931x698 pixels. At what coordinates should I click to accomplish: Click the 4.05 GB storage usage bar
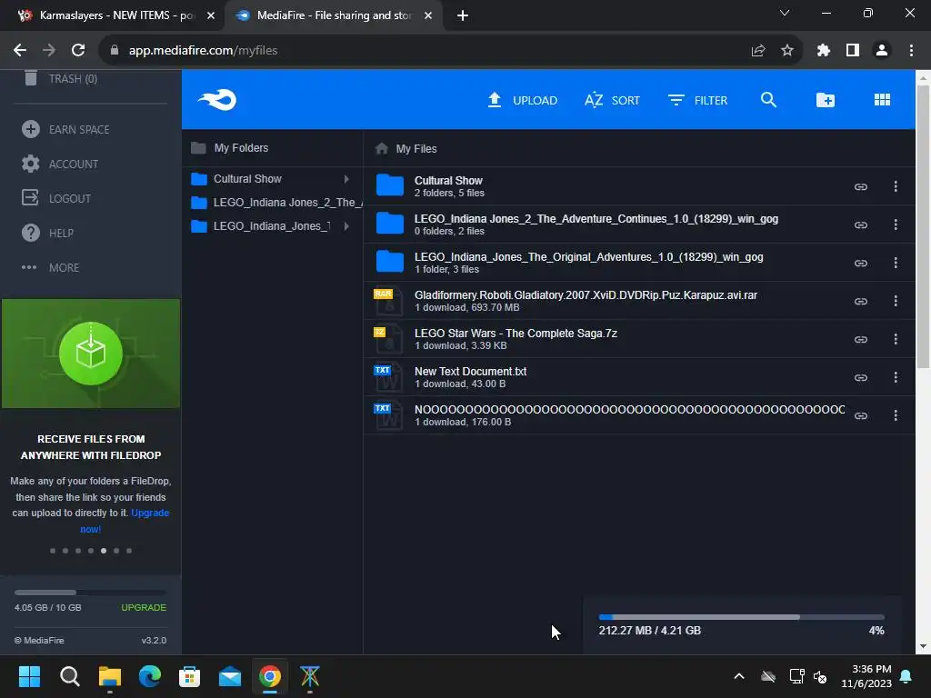click(90, 593)
